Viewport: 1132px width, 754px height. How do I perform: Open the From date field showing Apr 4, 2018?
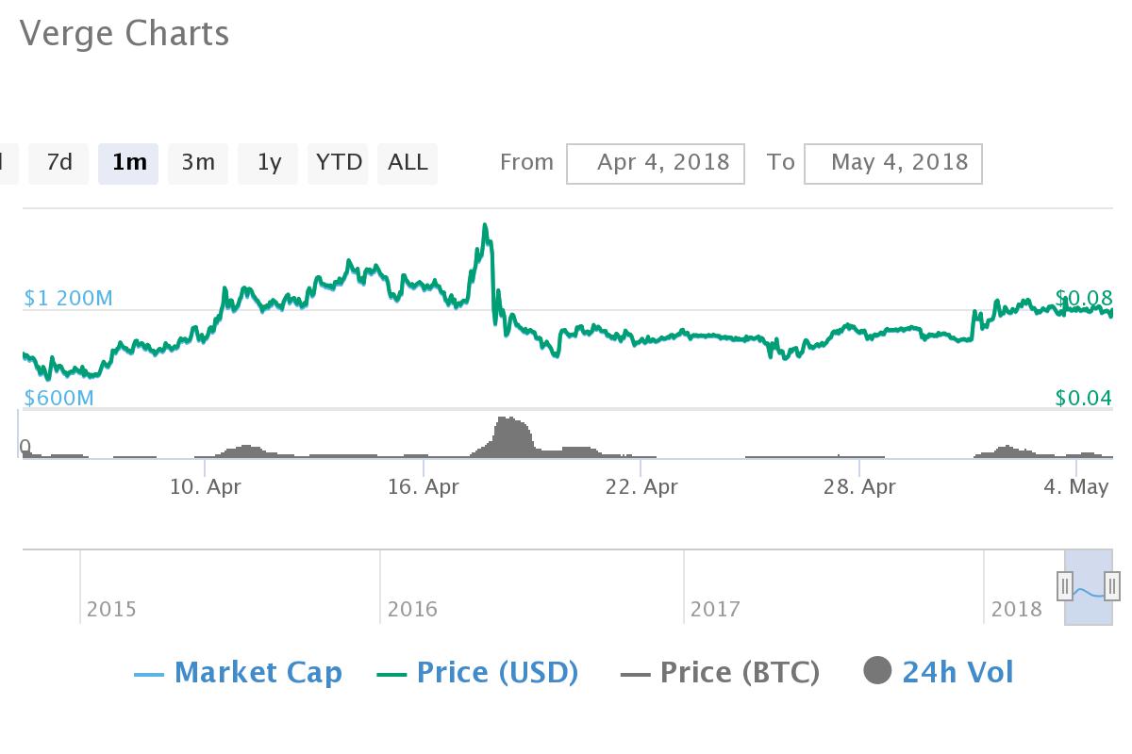pos(655,162)
